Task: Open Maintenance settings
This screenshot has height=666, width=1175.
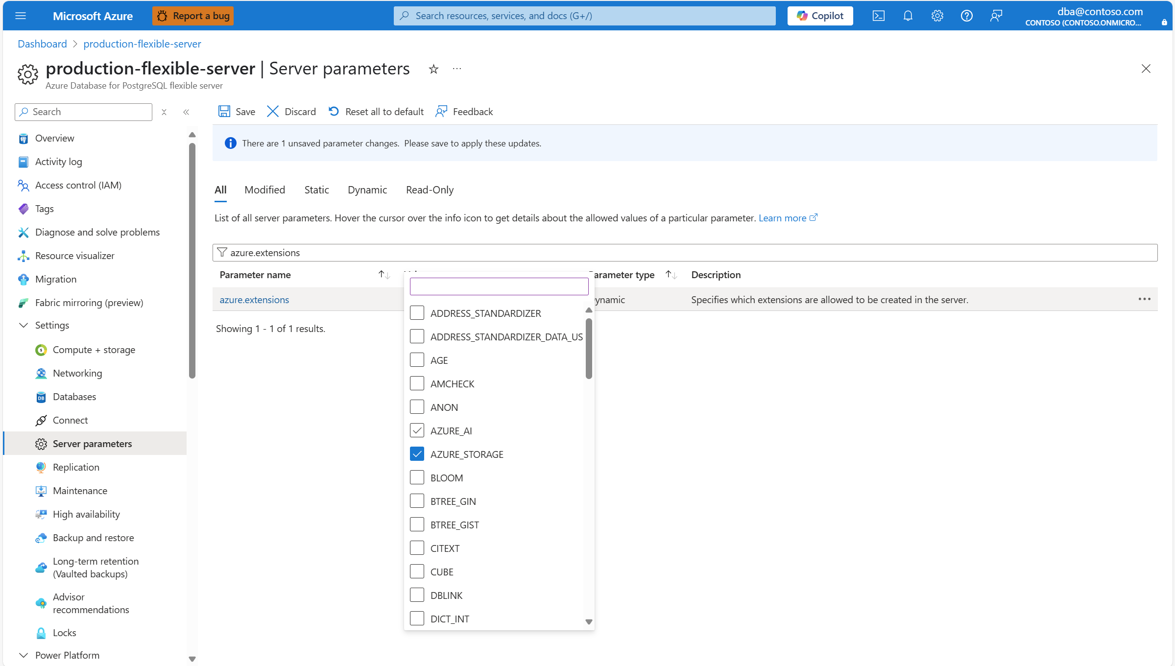Action: (x=79, y=491)
